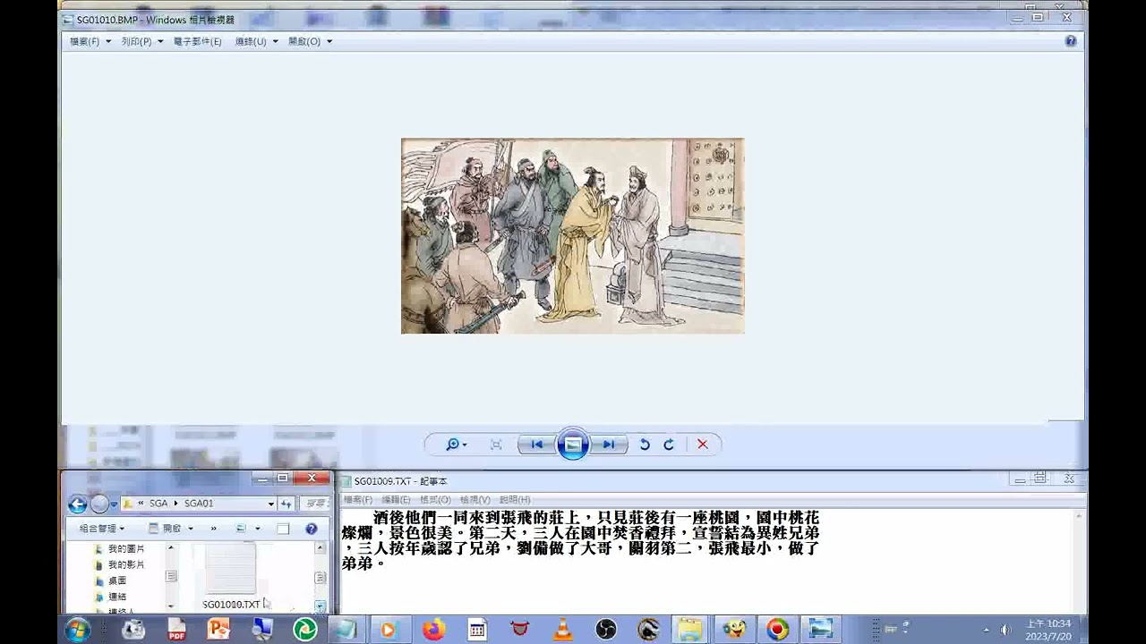Viewport: 1146px width, 644px height.
Task: Select SGA in the Explorer address path
Action: pos(158,504)
